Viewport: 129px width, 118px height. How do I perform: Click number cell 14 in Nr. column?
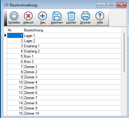(x=15, y=103)
